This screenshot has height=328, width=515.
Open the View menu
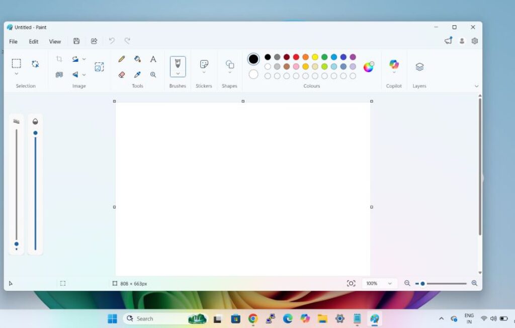tap(55, 41)
